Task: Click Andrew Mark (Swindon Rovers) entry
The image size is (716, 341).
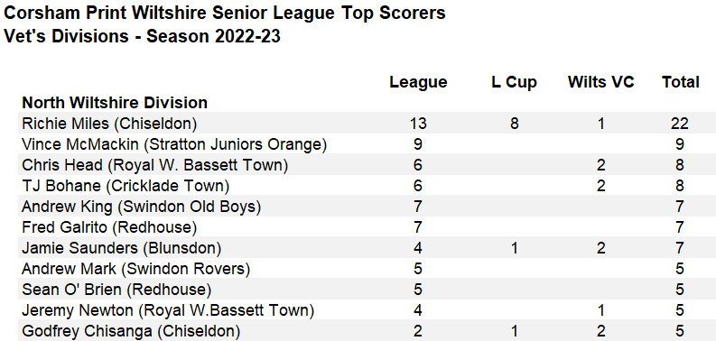Action: click(x=135, y=269)
